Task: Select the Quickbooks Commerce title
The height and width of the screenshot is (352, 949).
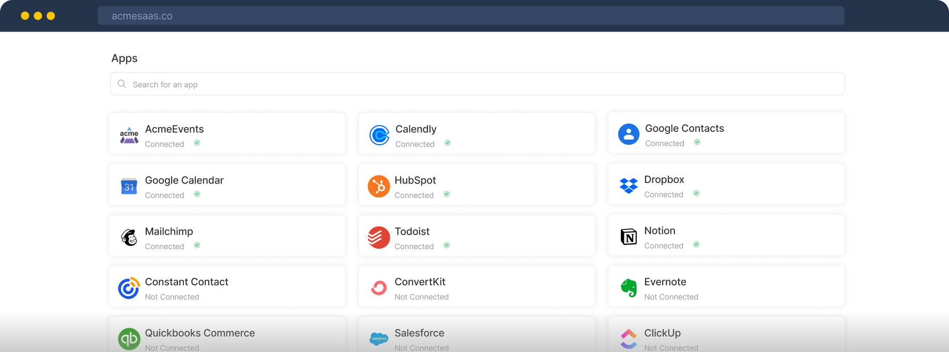Action: click(200, 333)
